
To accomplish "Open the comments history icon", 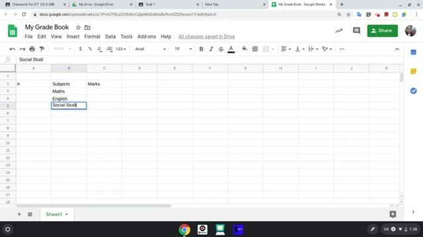I will [x=357, y=31].
